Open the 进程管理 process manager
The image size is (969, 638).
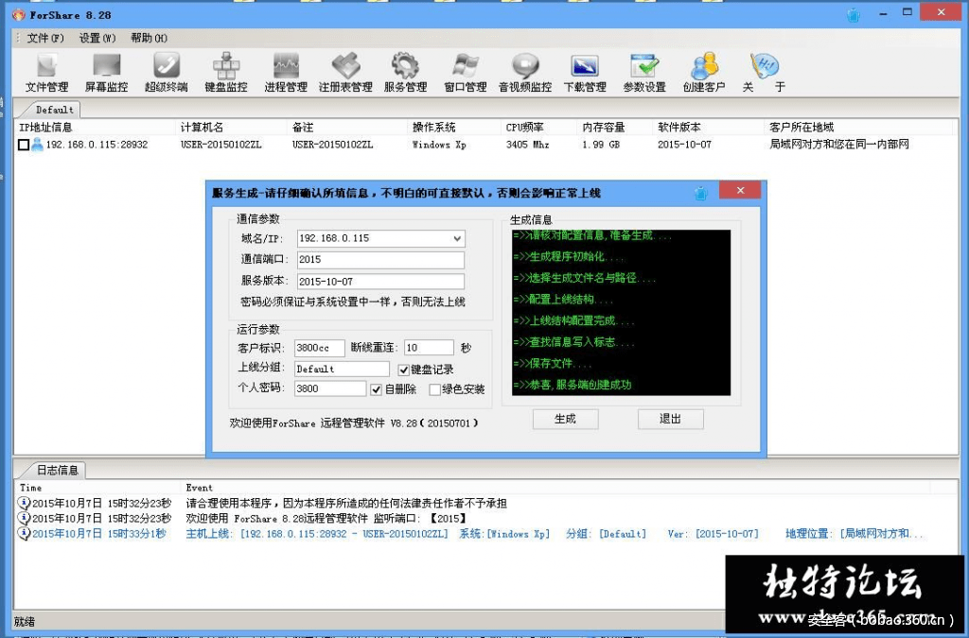tap(285, 71)
